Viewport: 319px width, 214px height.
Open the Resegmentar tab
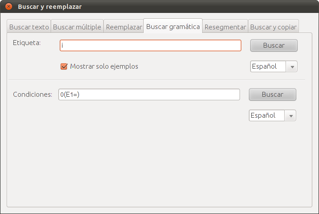point(225,27)
